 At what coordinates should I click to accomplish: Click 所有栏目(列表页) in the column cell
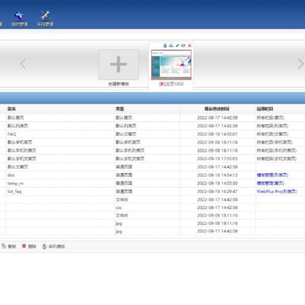coord(272,126)
